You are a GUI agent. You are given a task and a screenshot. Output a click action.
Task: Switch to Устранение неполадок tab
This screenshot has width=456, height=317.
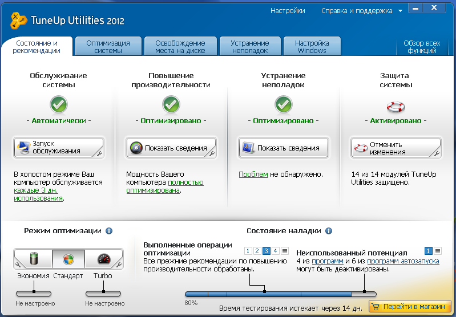250,47
